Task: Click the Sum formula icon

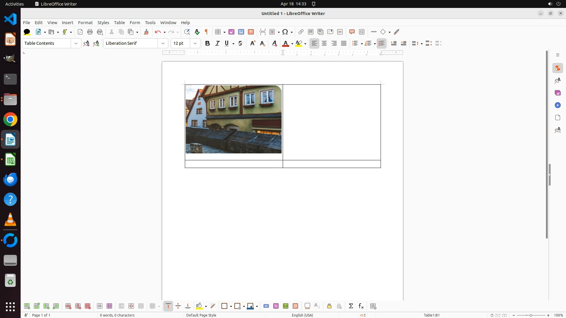Action: click(351, 306)
